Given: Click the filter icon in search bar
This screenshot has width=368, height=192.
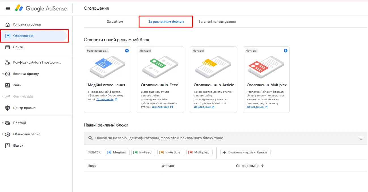Looking at the screenshot, I should pos(361,138).
